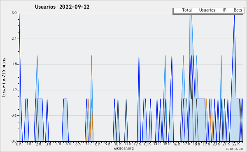Click the 'Usuarios/10 mins' y-axis label
This screenshot has width=247, height=152.
tap(4, 77)
